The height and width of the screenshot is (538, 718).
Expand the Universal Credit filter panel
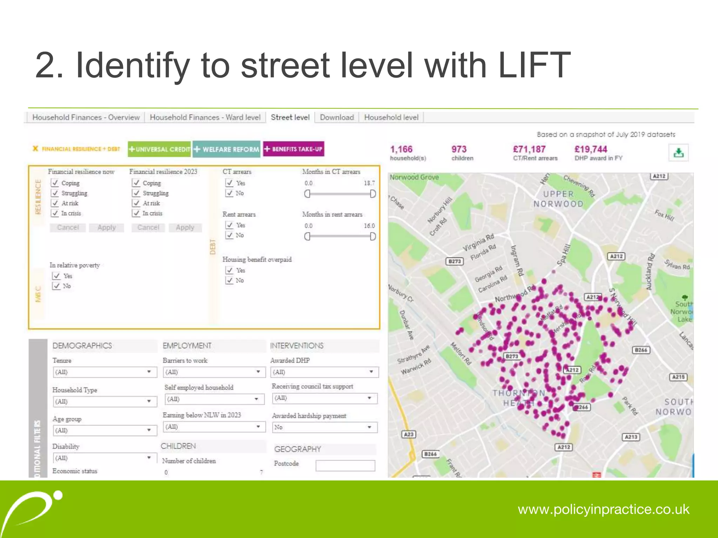(160, 149)
